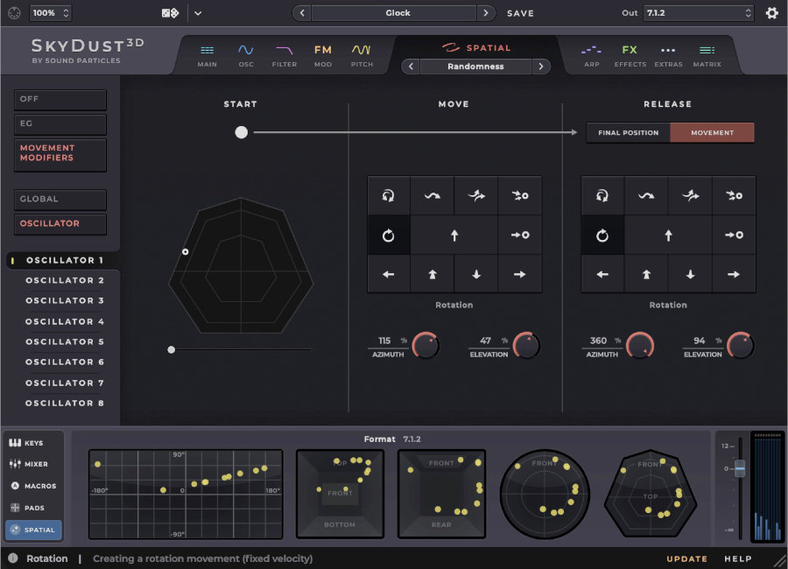Adjust the ELEVATION knob set to 47
The width and height of the screenshot is (788, 569).
point(526,344)
